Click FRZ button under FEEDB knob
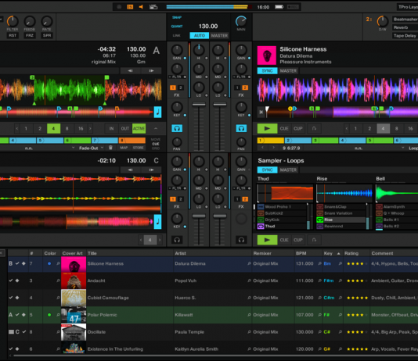 (30, 35)
